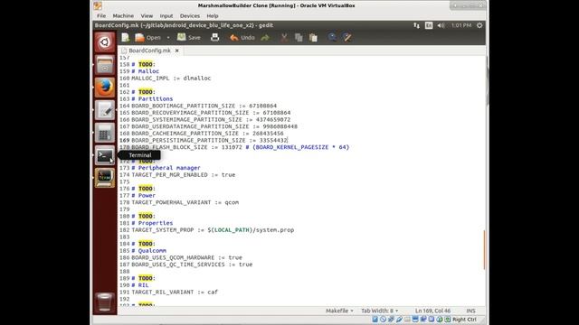Click the BOARD_RECOVERYIMAGE_PARTITION_SIZE line
The width and height of the screenshot is (579, 325).
point(211,113)
